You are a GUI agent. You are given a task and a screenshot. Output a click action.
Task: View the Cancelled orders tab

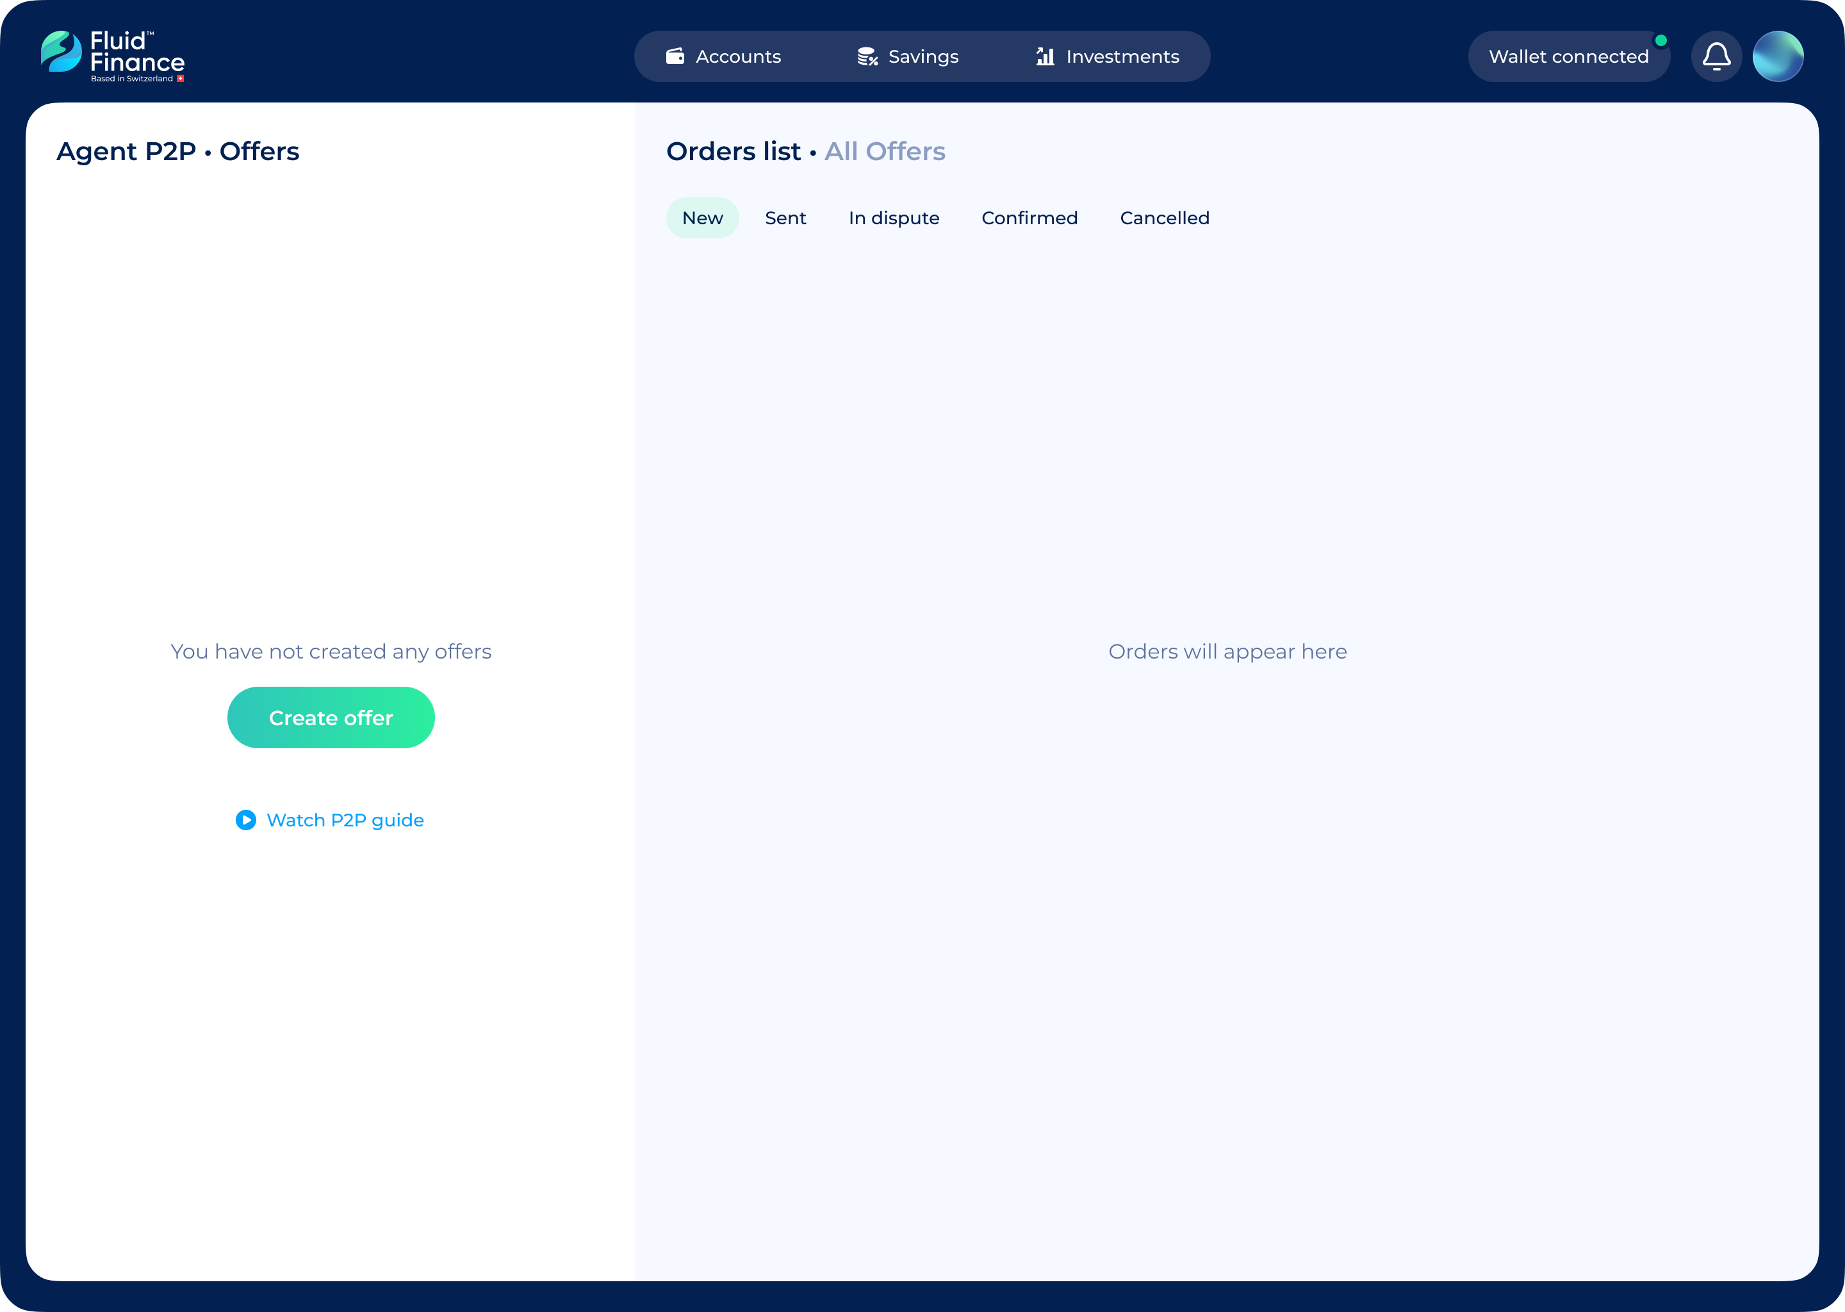1164,218
